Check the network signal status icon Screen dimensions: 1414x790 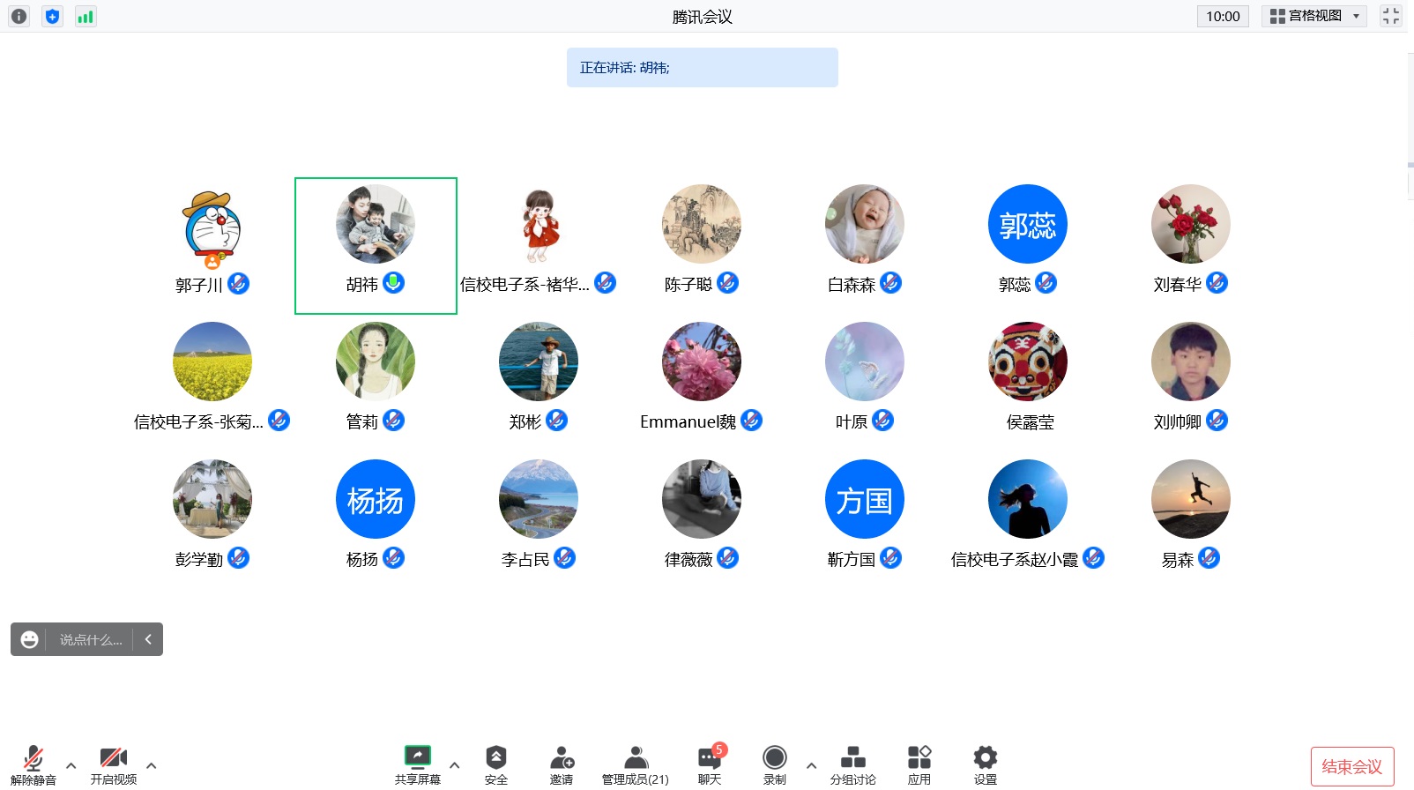point(86,16)
